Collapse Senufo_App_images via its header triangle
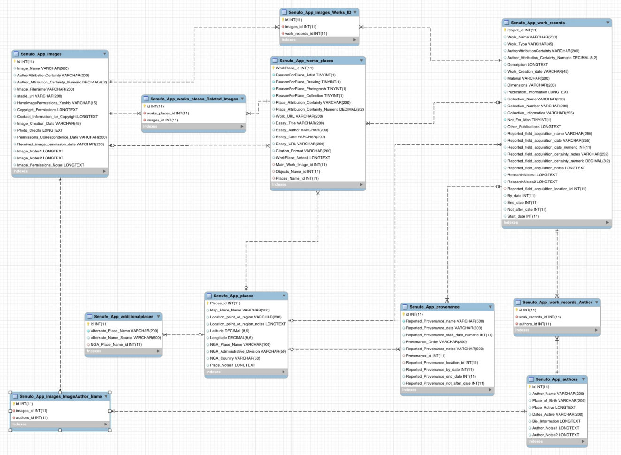 click(104, 53)
